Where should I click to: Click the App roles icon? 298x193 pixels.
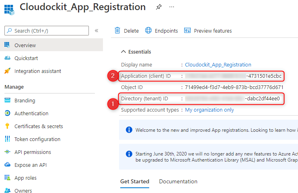click(x=7, y=178)
